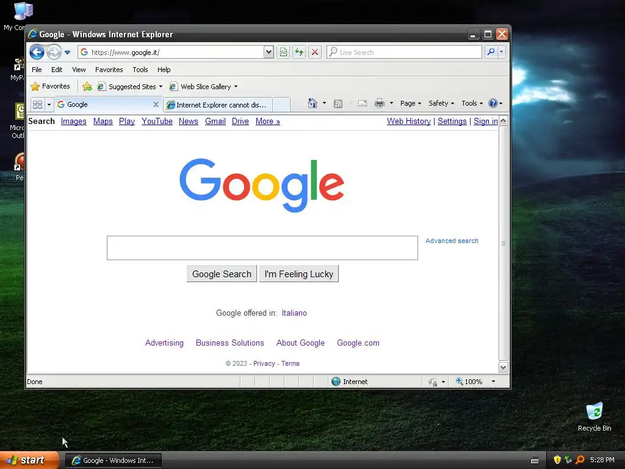Open recent pages dropdown next to Forward
Viewport: 625px width, 469px height.
(67, 53)
